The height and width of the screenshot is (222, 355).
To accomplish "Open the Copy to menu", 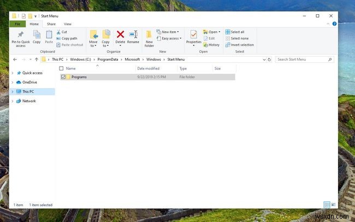I will [x=105, y=39].
